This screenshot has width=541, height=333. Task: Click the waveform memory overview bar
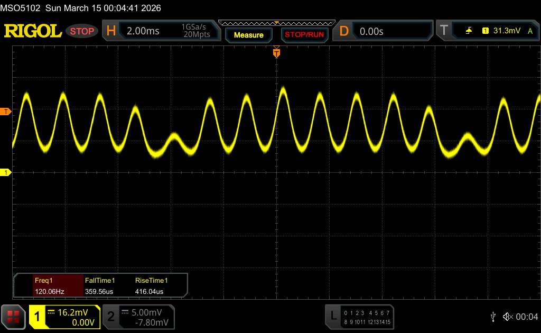pyautogui.click(x=276, y=23)
